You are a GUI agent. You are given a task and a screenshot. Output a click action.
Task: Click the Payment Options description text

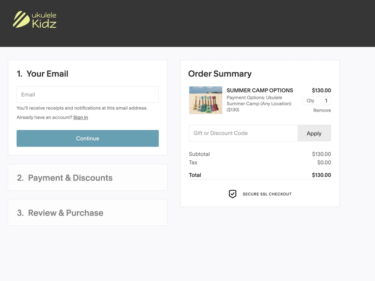[x=259, y=104]
